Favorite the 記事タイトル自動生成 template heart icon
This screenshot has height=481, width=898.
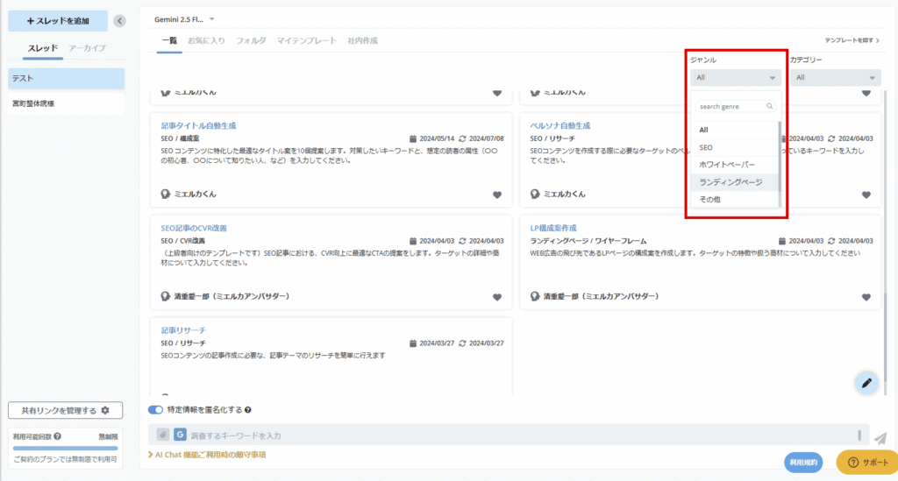[x=496, y=195]
